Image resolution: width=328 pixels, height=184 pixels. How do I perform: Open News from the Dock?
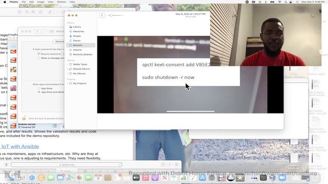pos(165,178)
